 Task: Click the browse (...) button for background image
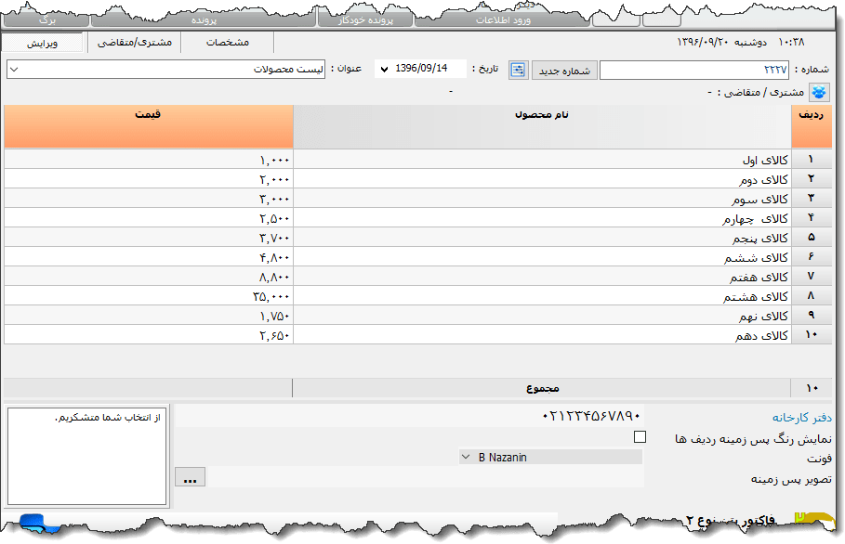pyautogui.click(x=190, y=478)
